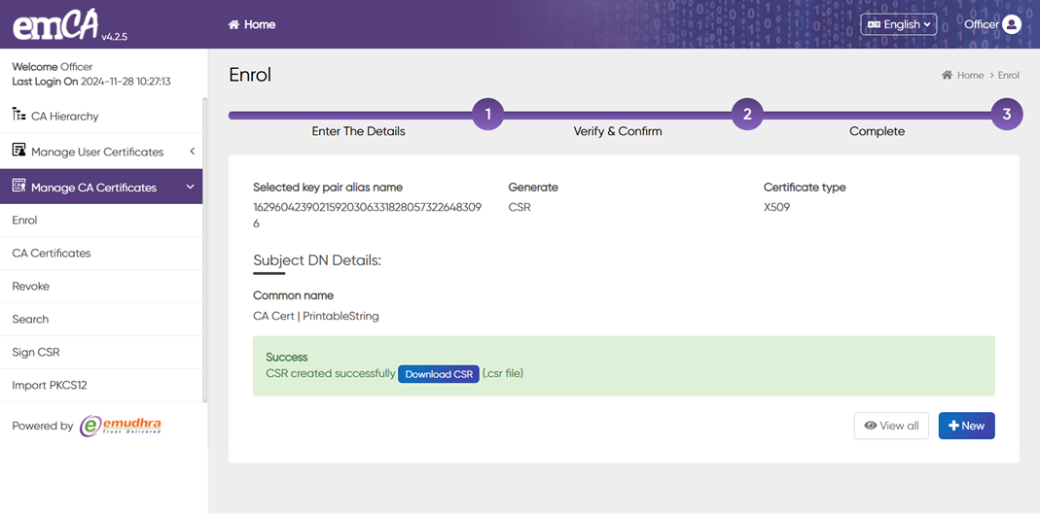This screenshot has width=1040, height=515.
Task: Click the Manage CA Certificates icon
Action: point(18,187)
